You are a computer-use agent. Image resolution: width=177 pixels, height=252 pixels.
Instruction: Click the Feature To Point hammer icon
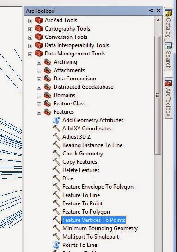[56, 203]
